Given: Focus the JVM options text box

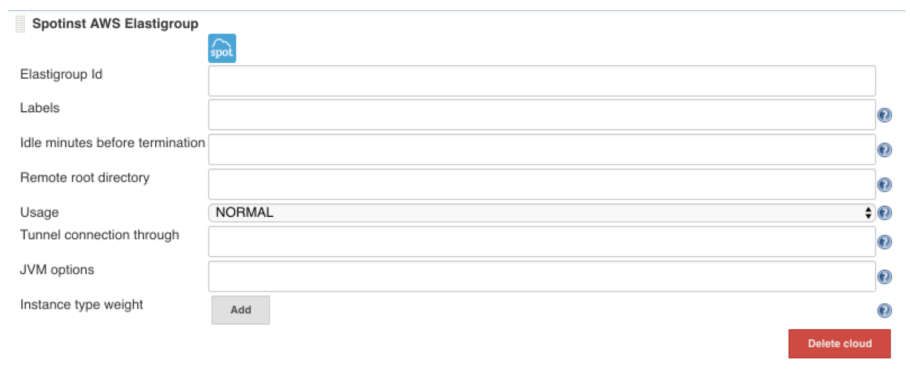Looking at the screenshot, I should pos(541,277).
